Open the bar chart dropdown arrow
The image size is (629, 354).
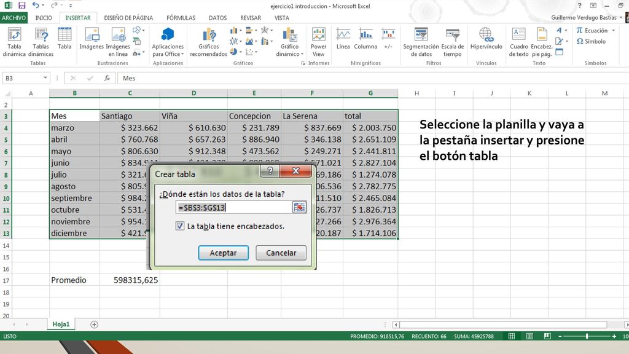(x=256, y=31)
